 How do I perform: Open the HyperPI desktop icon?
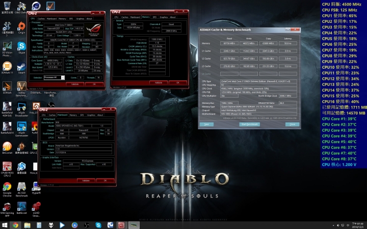(x=36, y=188)
